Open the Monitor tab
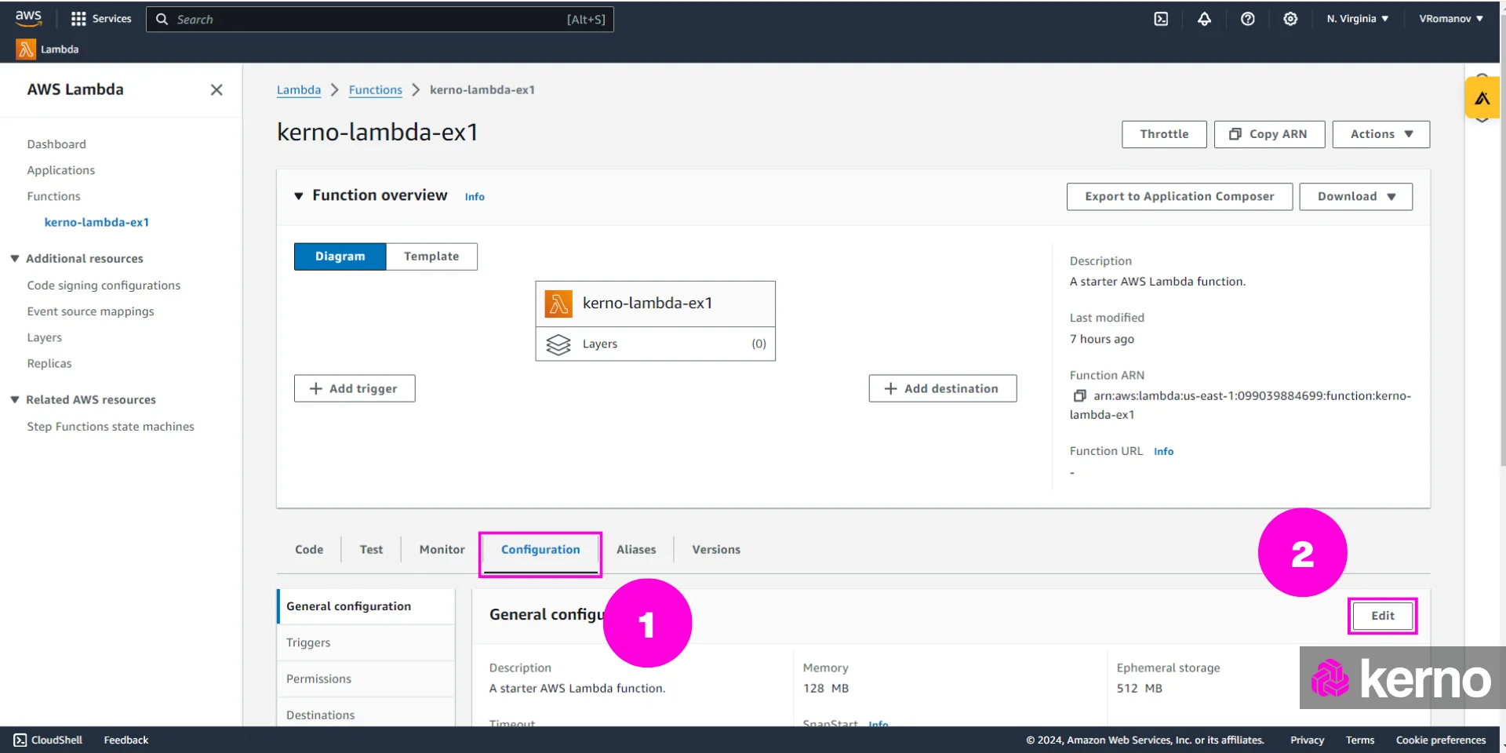The image size is (1506, 753). (x=442, y=550)
